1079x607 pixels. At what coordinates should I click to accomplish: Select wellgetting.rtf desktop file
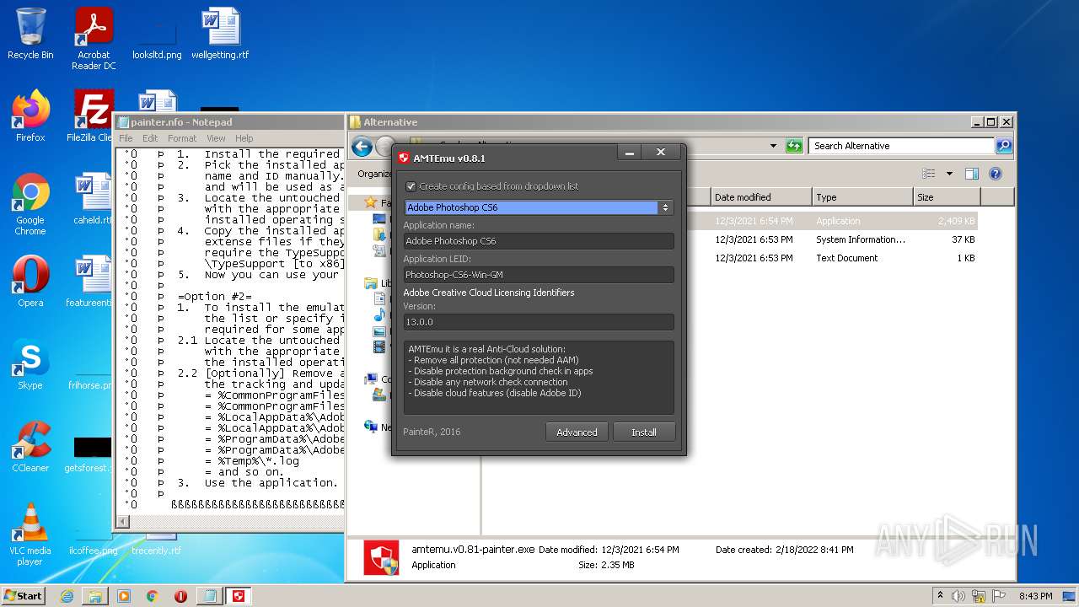point(220,34)
